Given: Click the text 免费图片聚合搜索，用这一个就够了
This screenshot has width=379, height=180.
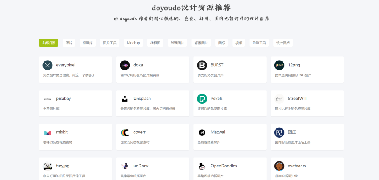Looking at the screenshot, I should (x=69, y=75).
